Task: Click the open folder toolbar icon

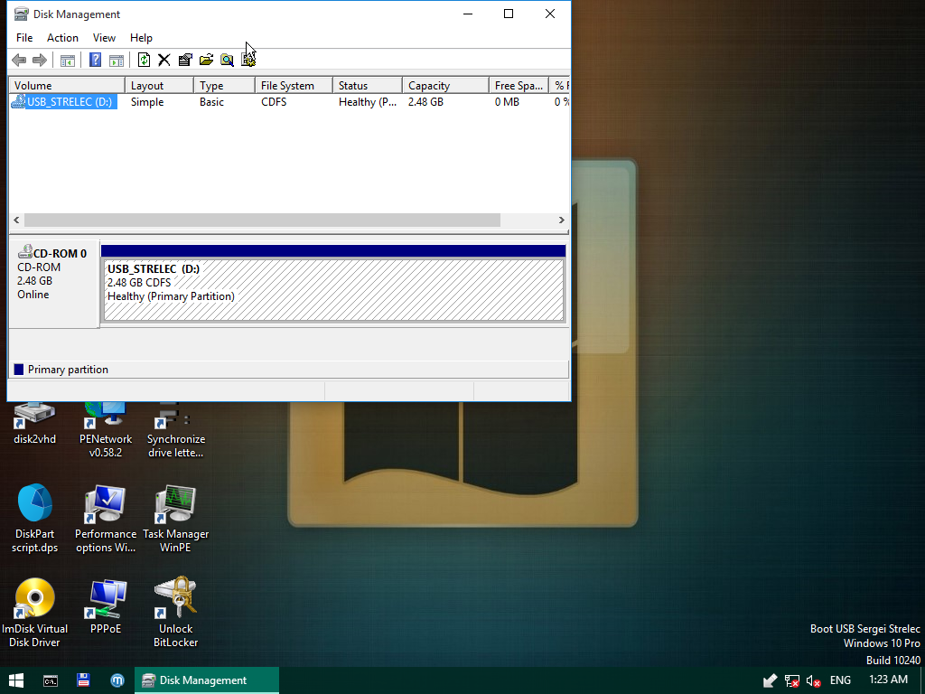Action: click(x=206, y=60)
